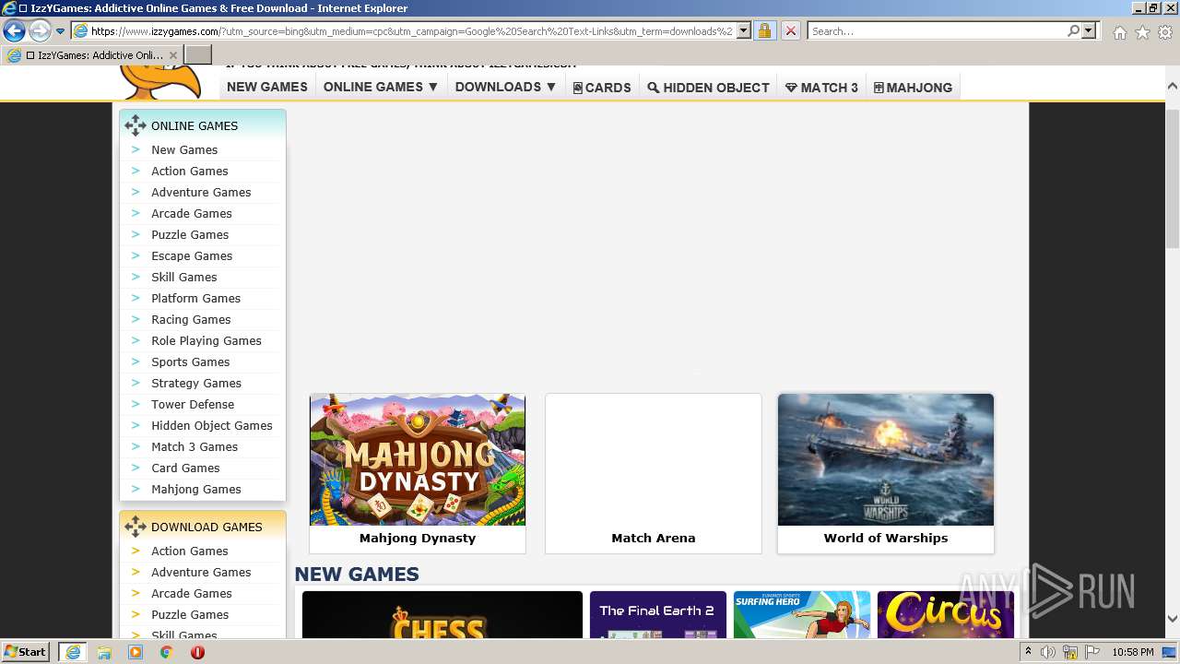1180x664 pixels.
Task: Open Platform Games link
Action: [x=195, y=298]
